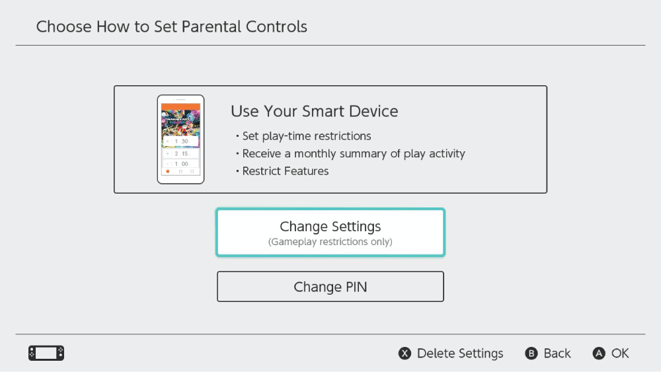This screenshot has height=372, width=661.
Task: Click the B button icon beside Back
Action: tap(531, 353)
